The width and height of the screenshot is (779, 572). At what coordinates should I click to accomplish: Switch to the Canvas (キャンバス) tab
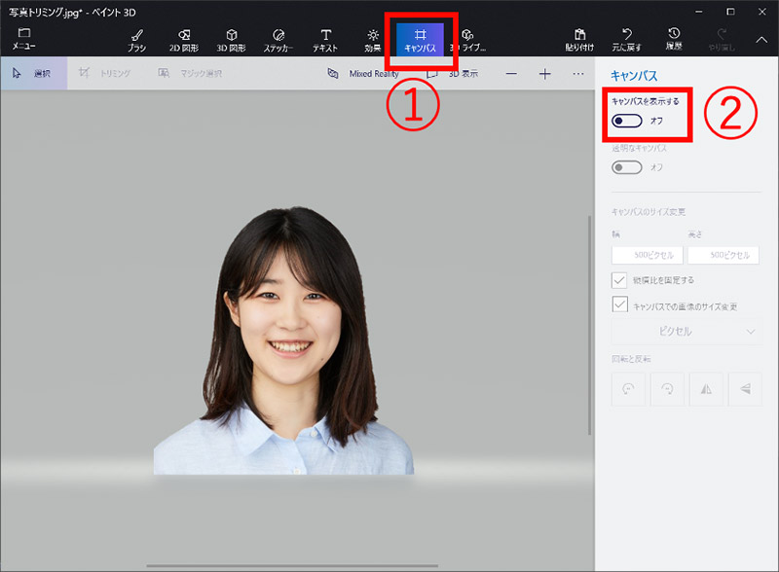coord(421,39)
